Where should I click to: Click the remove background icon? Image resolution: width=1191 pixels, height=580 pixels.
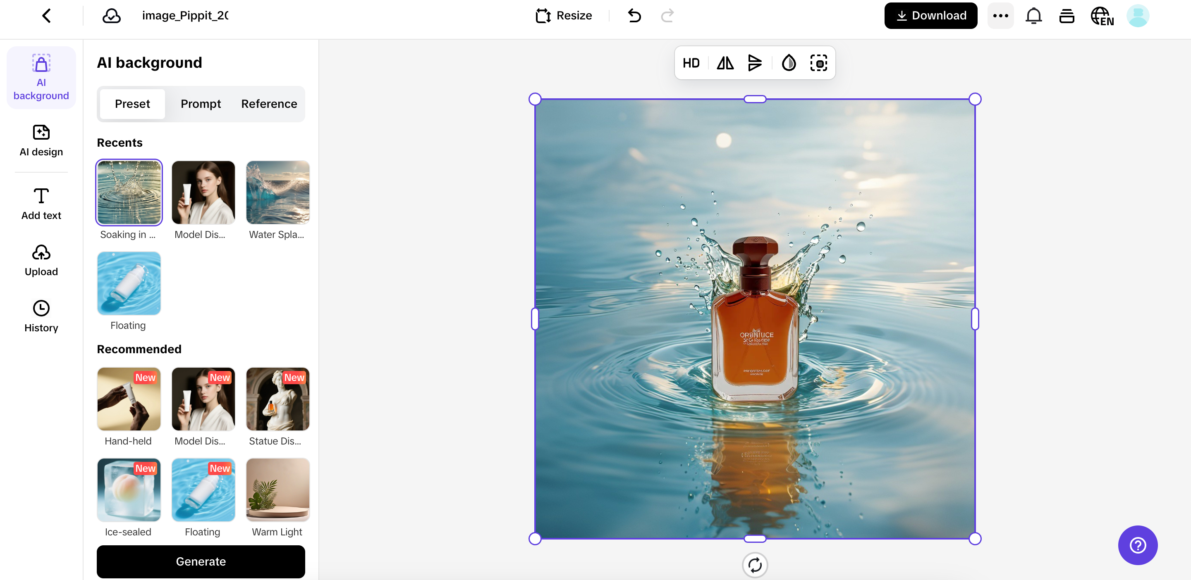818,63
